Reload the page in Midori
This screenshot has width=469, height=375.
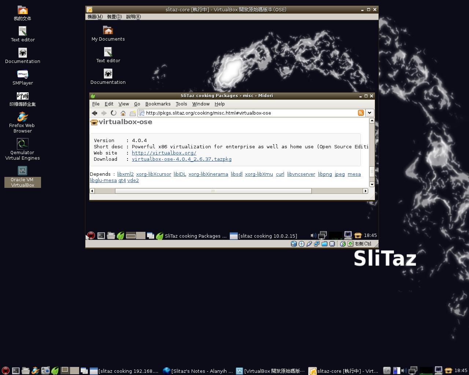[114, 113]
